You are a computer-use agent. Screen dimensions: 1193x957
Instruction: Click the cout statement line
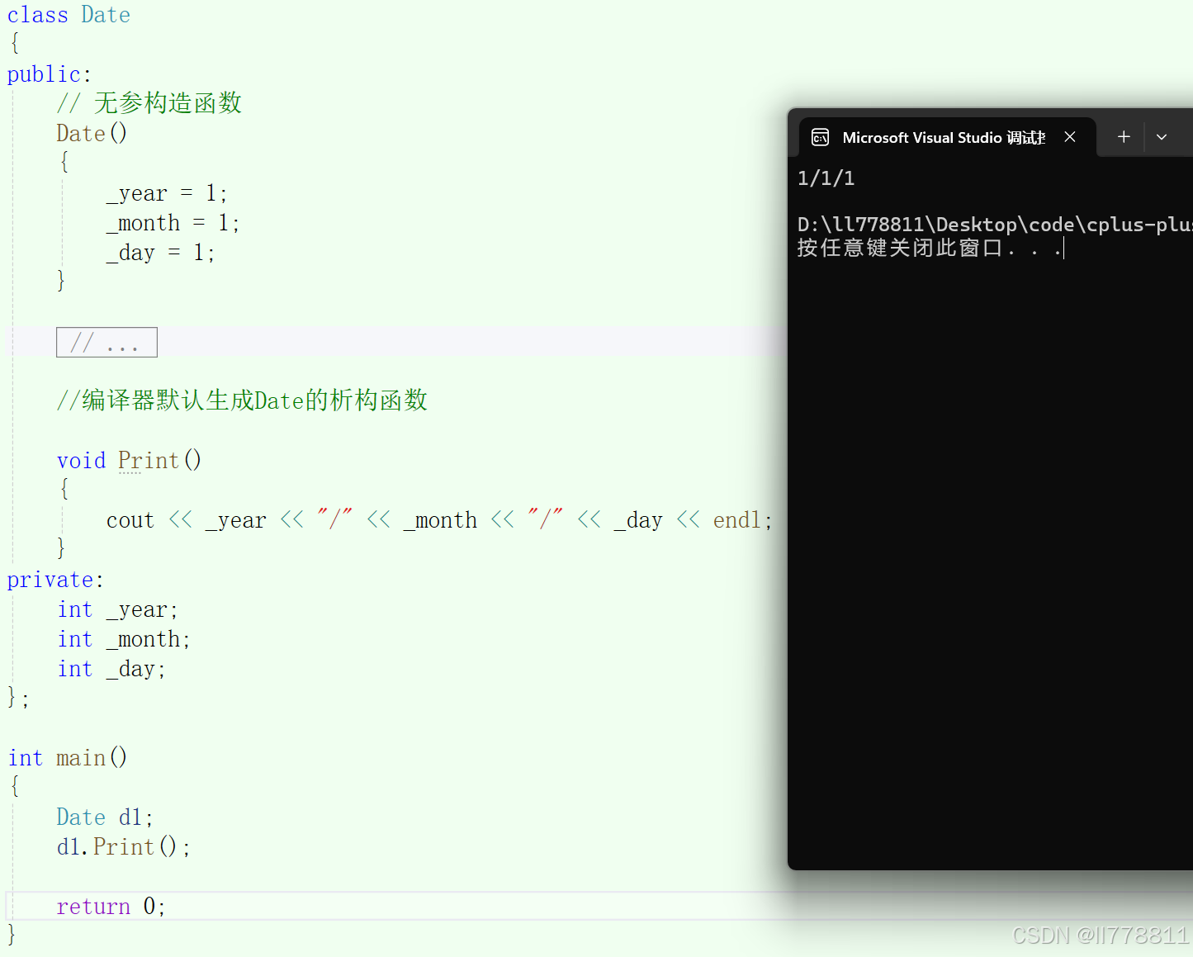[x=439, y=520]
